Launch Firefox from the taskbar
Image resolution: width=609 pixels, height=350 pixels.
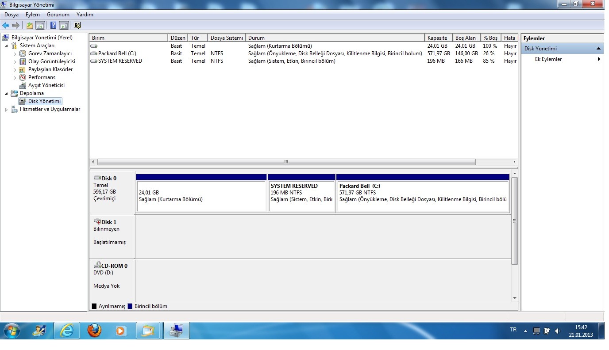(x=94, y=331)
